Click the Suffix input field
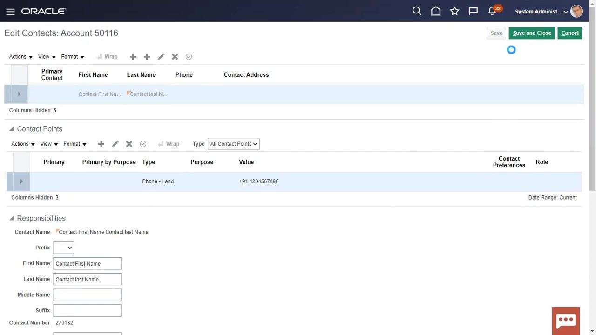Image resolution: width=596 pixels, height=335 pixels. [x=87, y=311]
